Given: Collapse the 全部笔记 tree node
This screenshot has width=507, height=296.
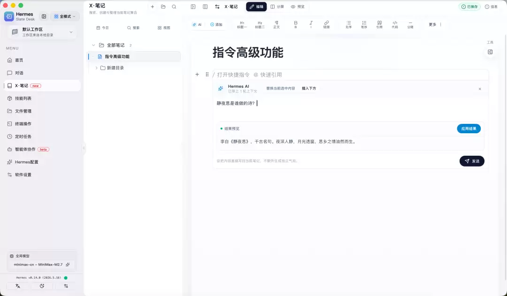Looking at the screenshot, I should [93, 45].
